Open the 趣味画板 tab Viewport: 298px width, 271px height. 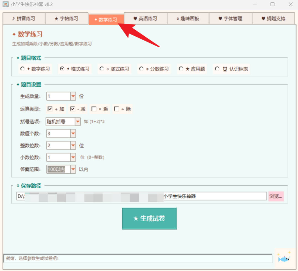[188, 18]
